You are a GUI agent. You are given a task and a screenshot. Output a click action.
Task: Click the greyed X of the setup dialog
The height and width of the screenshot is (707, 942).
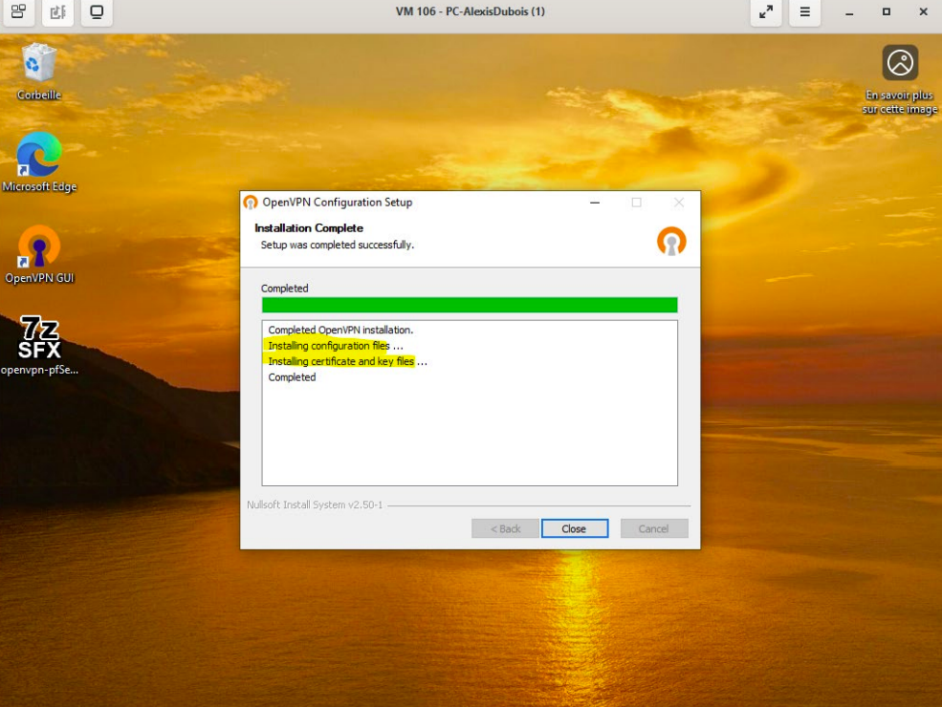click(678, 203)
